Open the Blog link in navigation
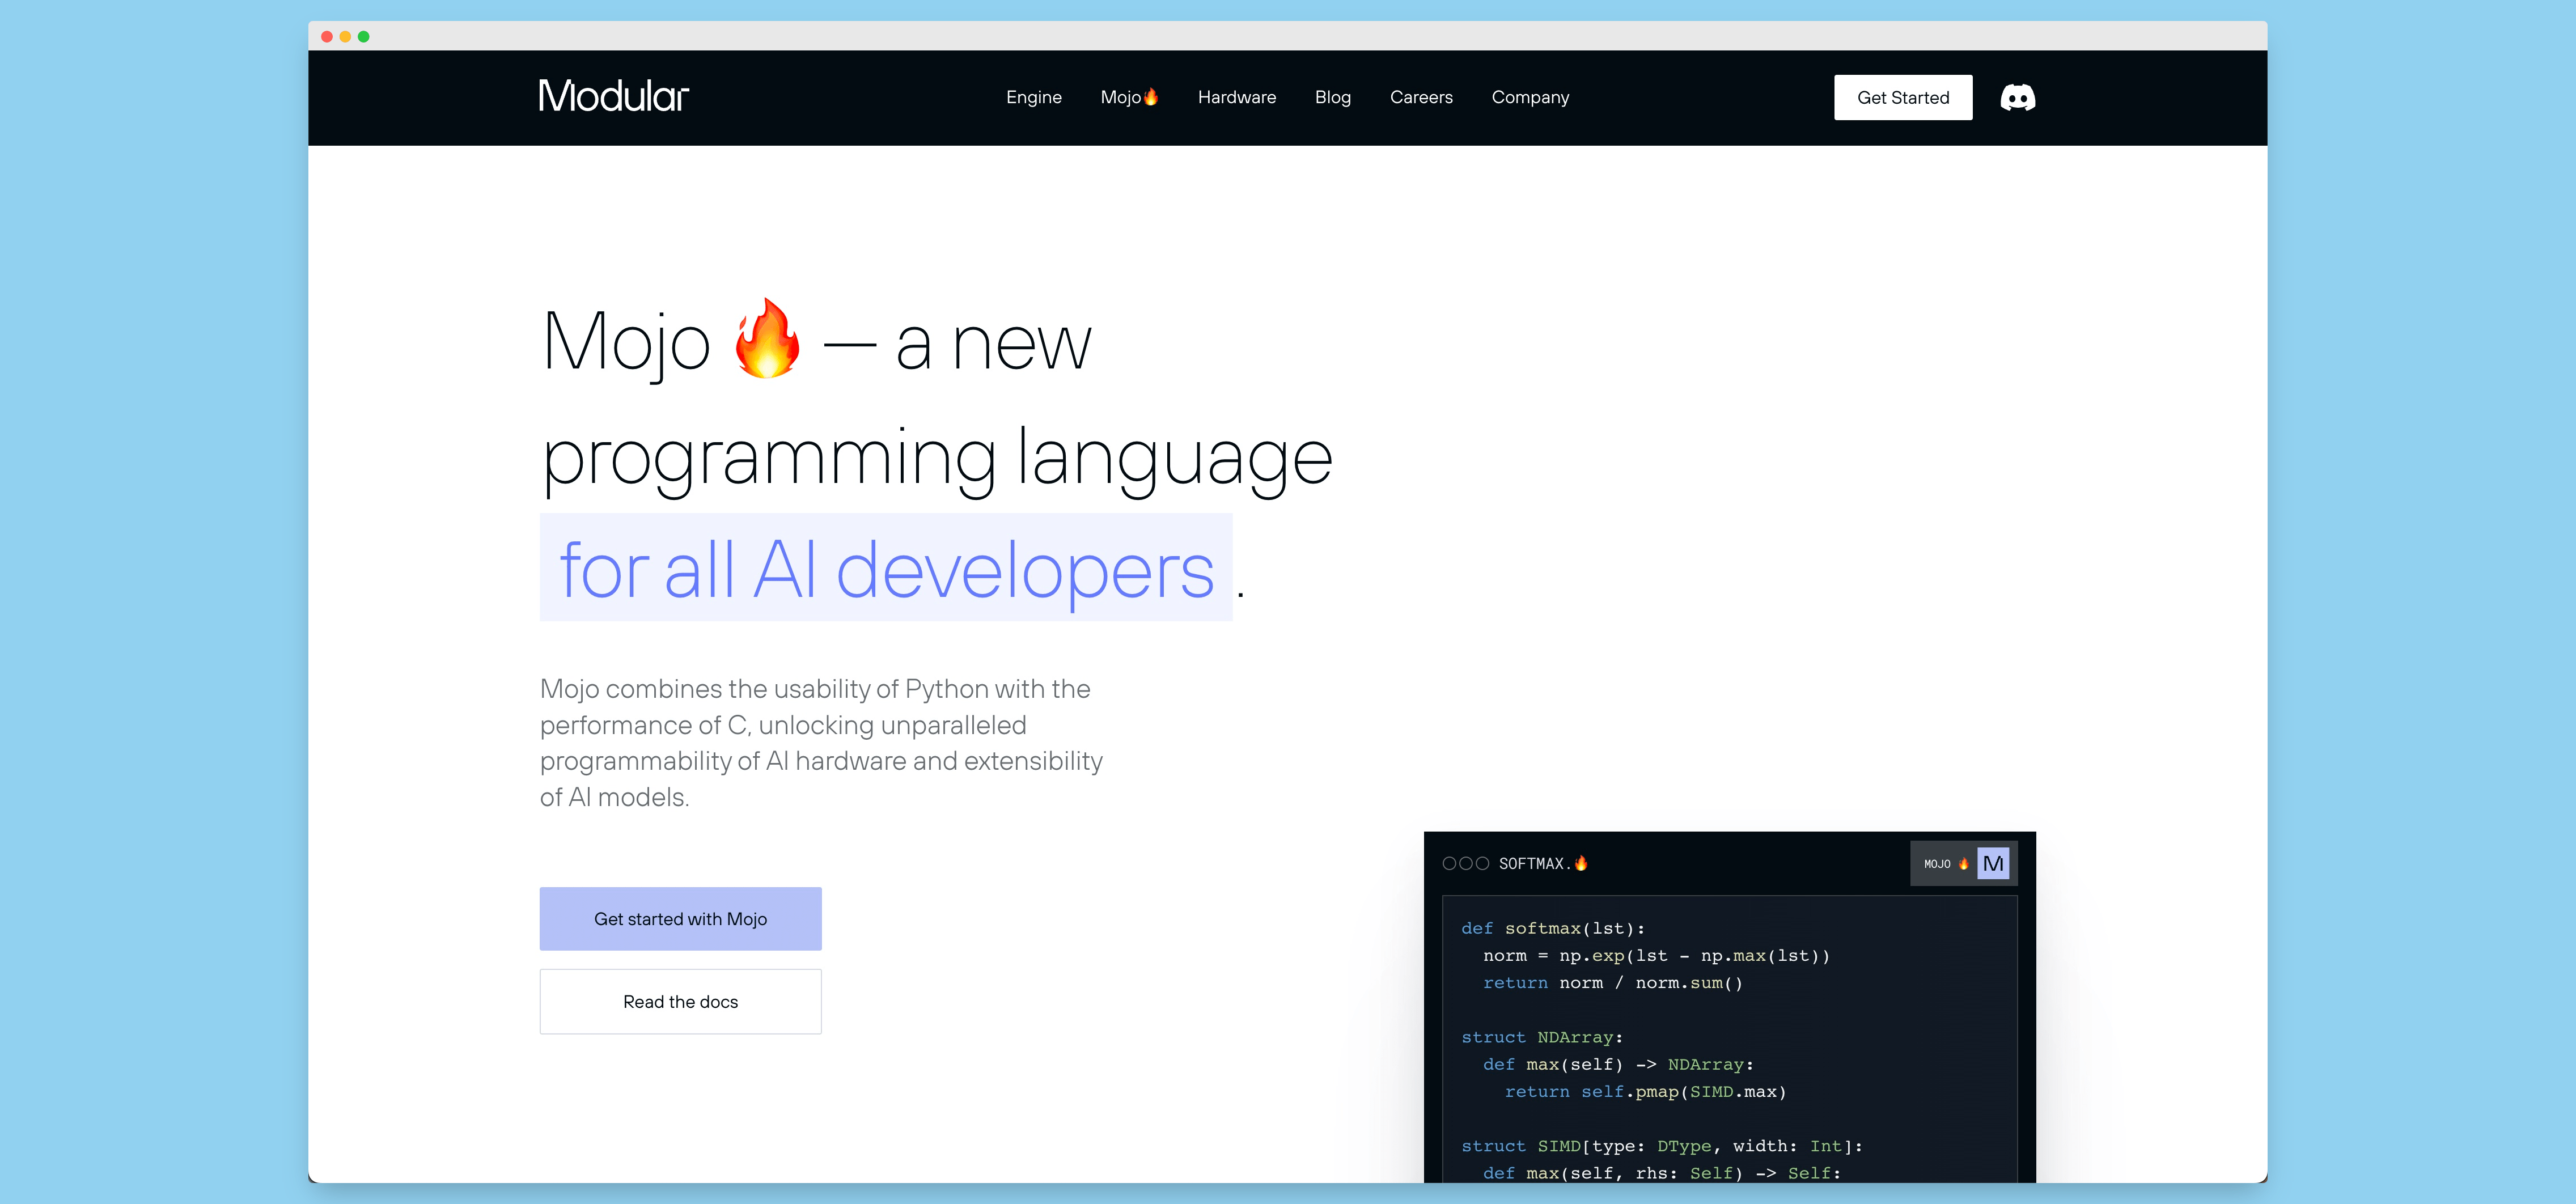 1332,97
